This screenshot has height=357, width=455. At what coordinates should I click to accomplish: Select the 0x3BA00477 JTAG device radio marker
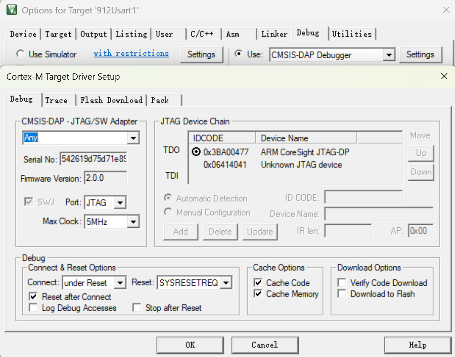196,152
